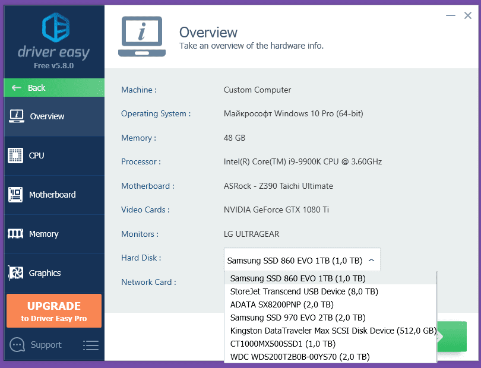Image resolution: width=481 pixels, height=368 pixels.
Task: Select CT1000MX500SSD1 (1,0 TB)
Action: pyautogui.click(x=330, y=344)
